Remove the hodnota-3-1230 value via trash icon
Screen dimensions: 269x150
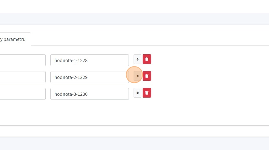pyautogui.click(x=147, y=93)
